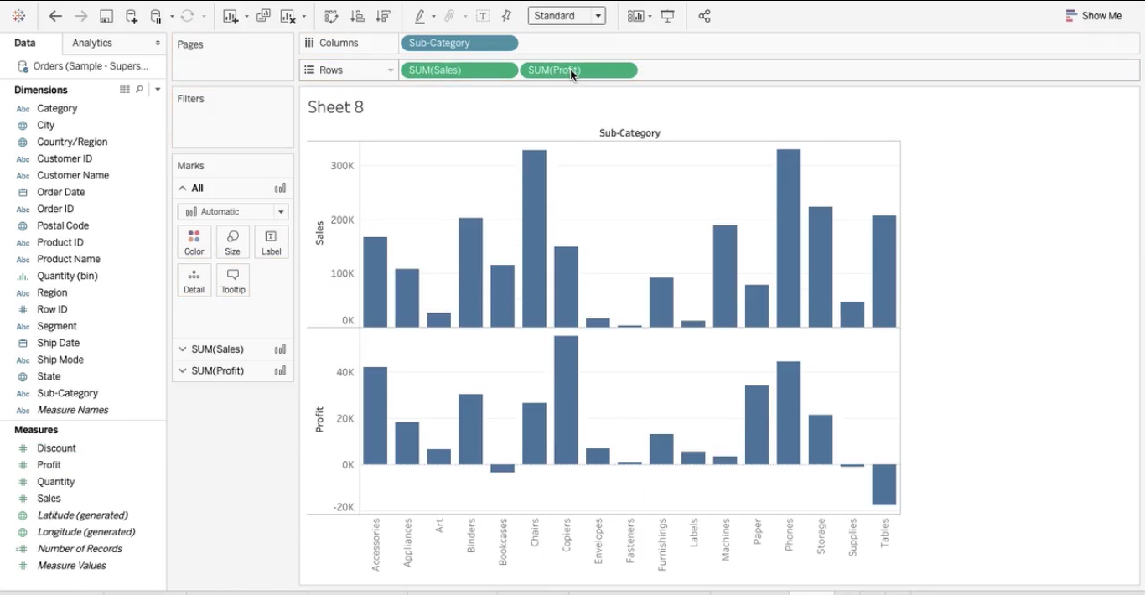Open the Automatic mark type dropdown
Viewport: 1145px width, 595px height.
pos(232,211)
